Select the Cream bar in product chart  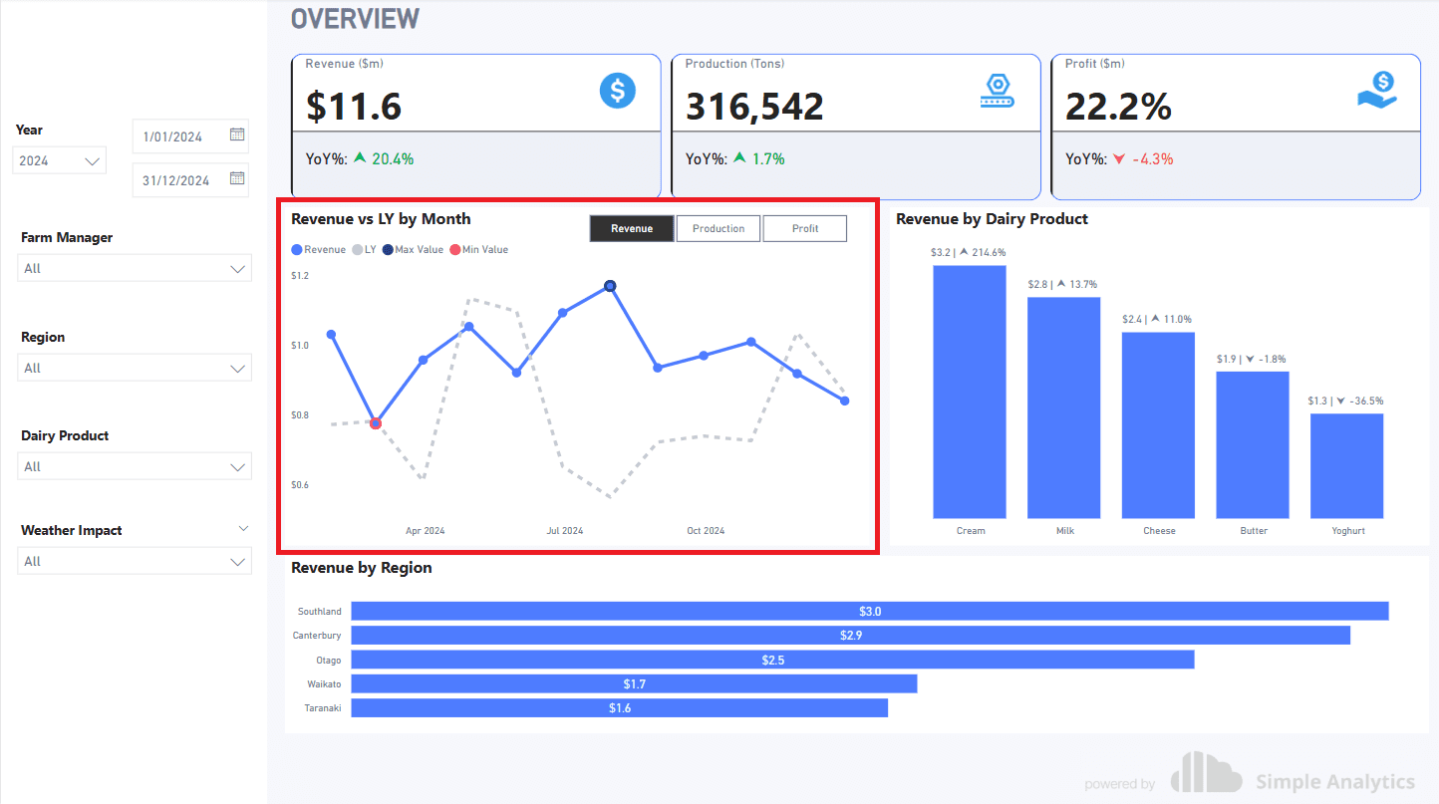tap(970, 392)
